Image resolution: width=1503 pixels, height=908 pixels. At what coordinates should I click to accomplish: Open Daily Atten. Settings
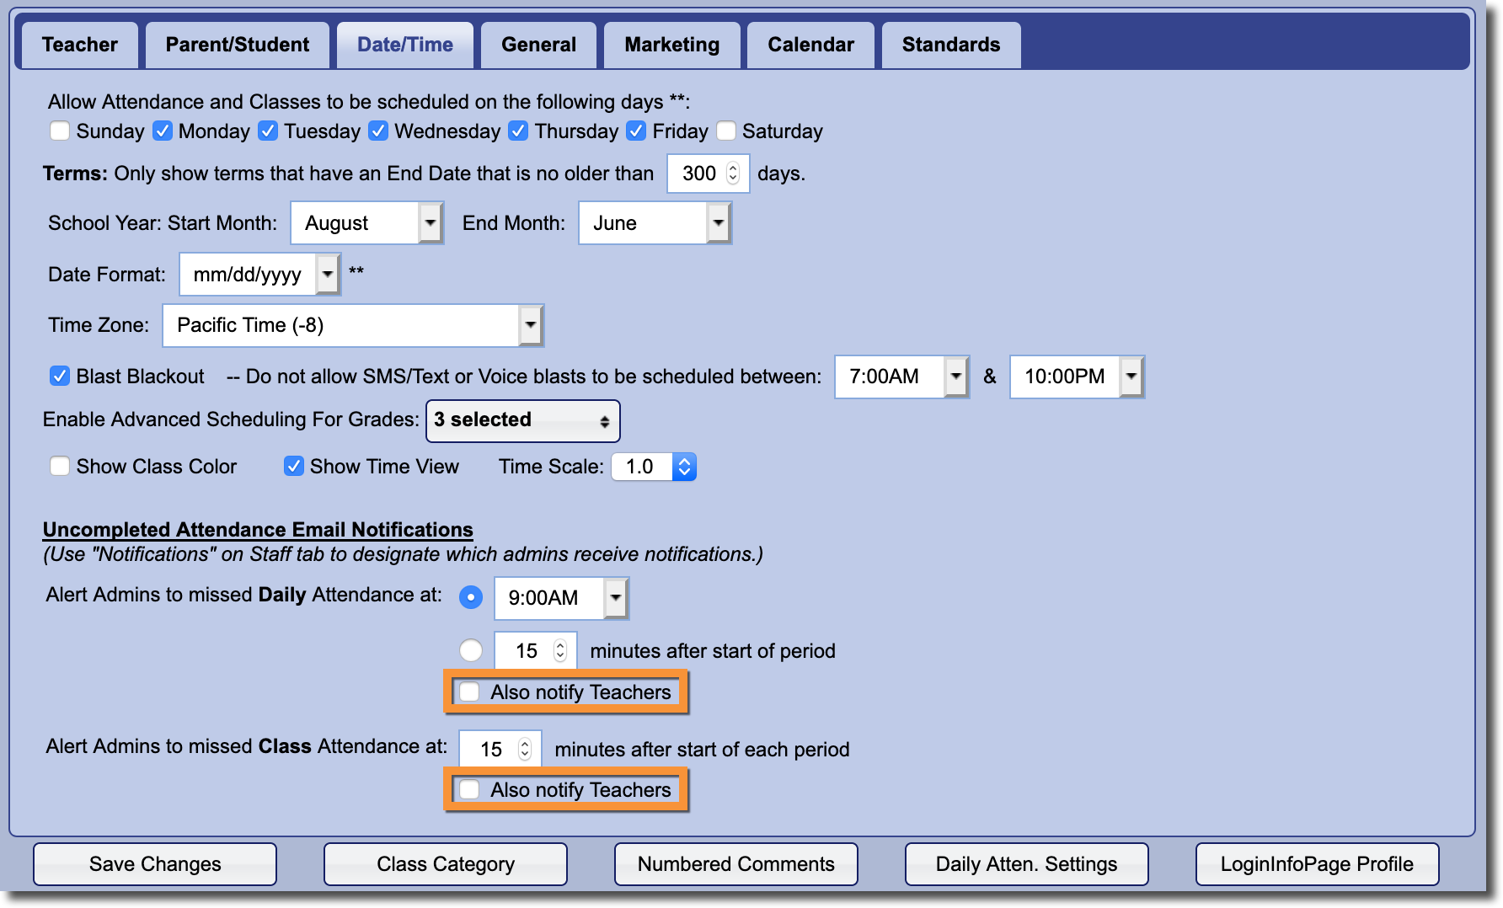point(1026,864)
